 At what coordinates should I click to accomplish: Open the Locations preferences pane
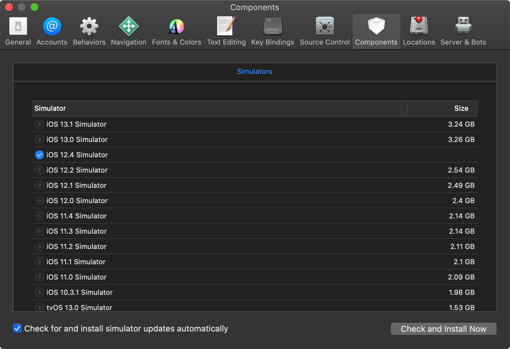419,31
